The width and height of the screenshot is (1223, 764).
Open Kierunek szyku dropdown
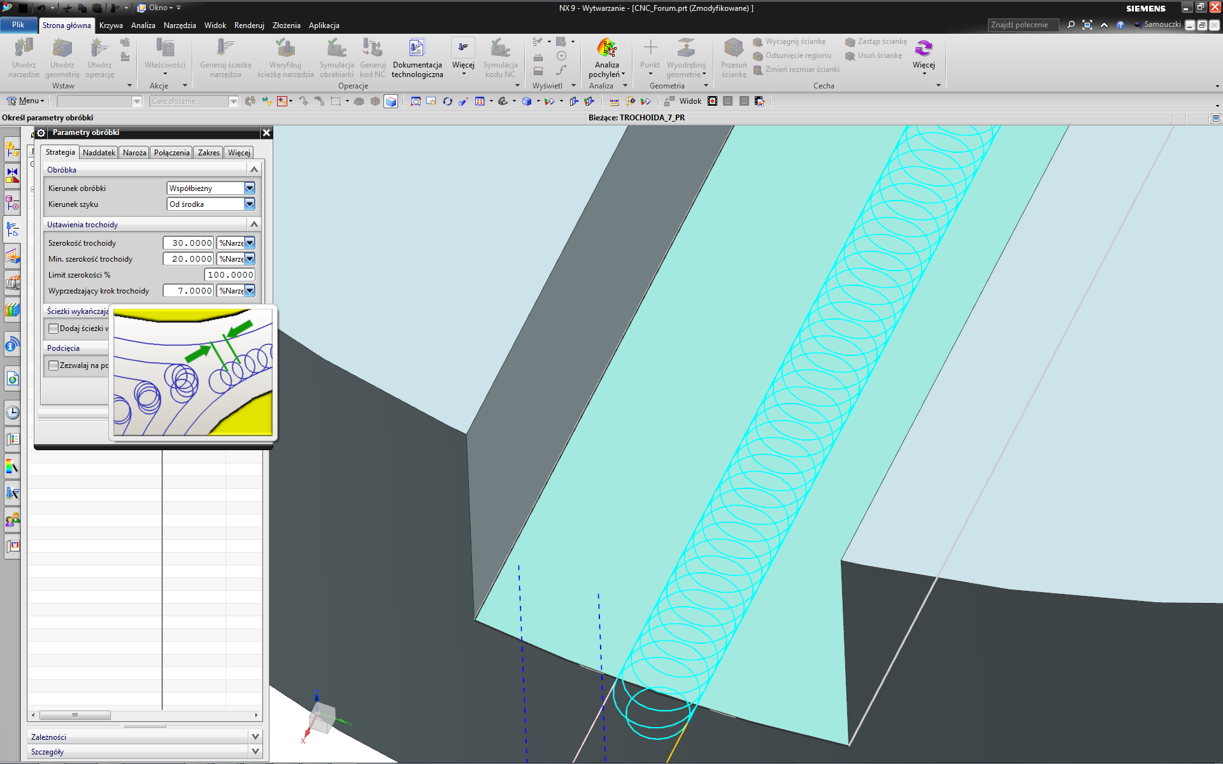pos(250,204)
